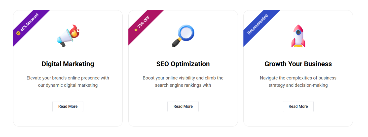Click the rocket icon for business growth
The image size is (368, 137).
298,36
